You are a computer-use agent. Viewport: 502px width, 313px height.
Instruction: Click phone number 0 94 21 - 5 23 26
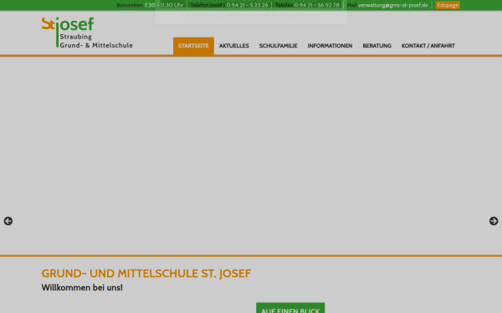247,5
